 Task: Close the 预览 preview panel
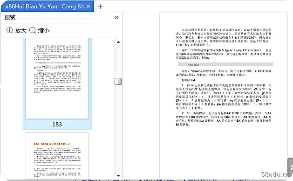click(x=116, y=18)
